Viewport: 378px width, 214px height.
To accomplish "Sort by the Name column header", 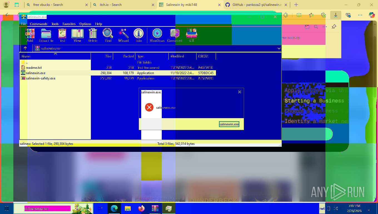I will [x=55, y=56].
